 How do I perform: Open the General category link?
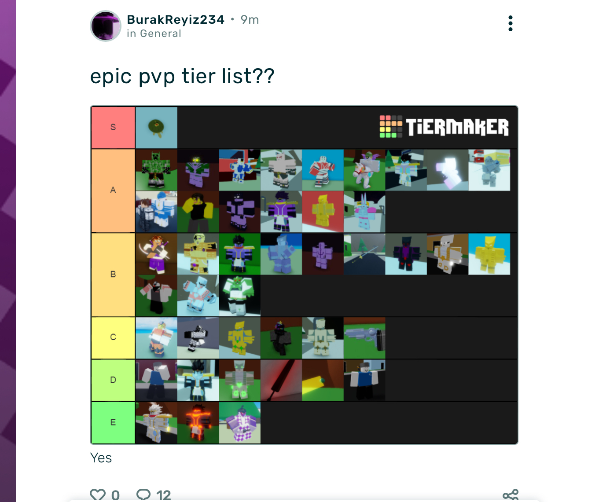click(x=161, y=34)
